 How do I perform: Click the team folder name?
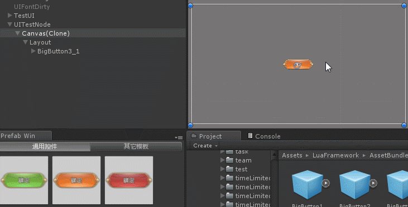tap(243, 161)
